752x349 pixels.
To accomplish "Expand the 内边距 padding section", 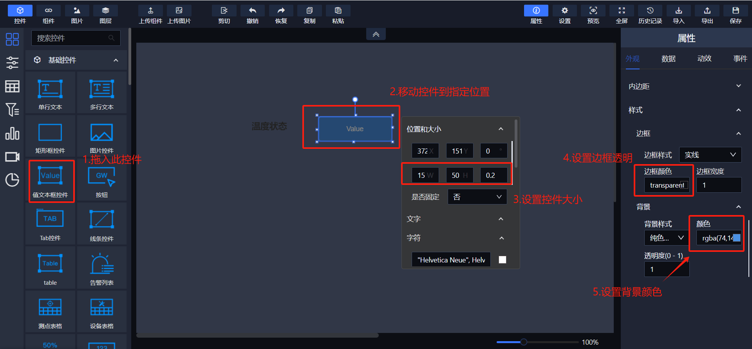I will (739, 86).
